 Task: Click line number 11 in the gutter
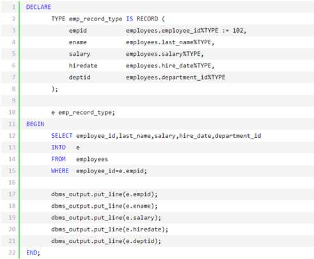coord(12,124)
